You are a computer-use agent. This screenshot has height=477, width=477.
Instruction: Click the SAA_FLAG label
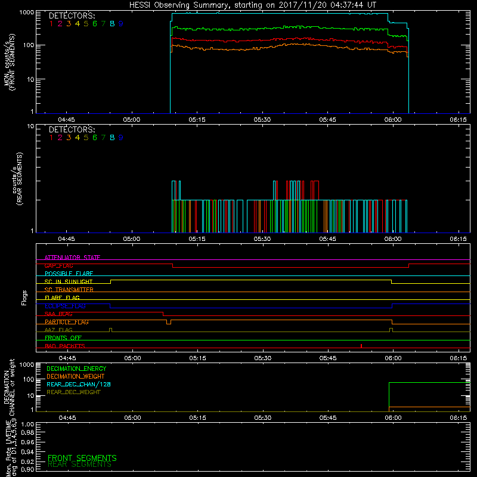[58, 314]
